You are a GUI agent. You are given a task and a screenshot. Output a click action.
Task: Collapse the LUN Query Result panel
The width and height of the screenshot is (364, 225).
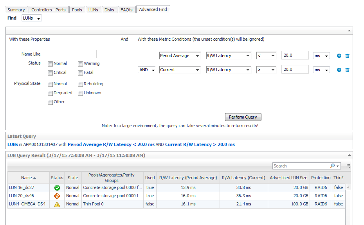(x=349, y=155)
